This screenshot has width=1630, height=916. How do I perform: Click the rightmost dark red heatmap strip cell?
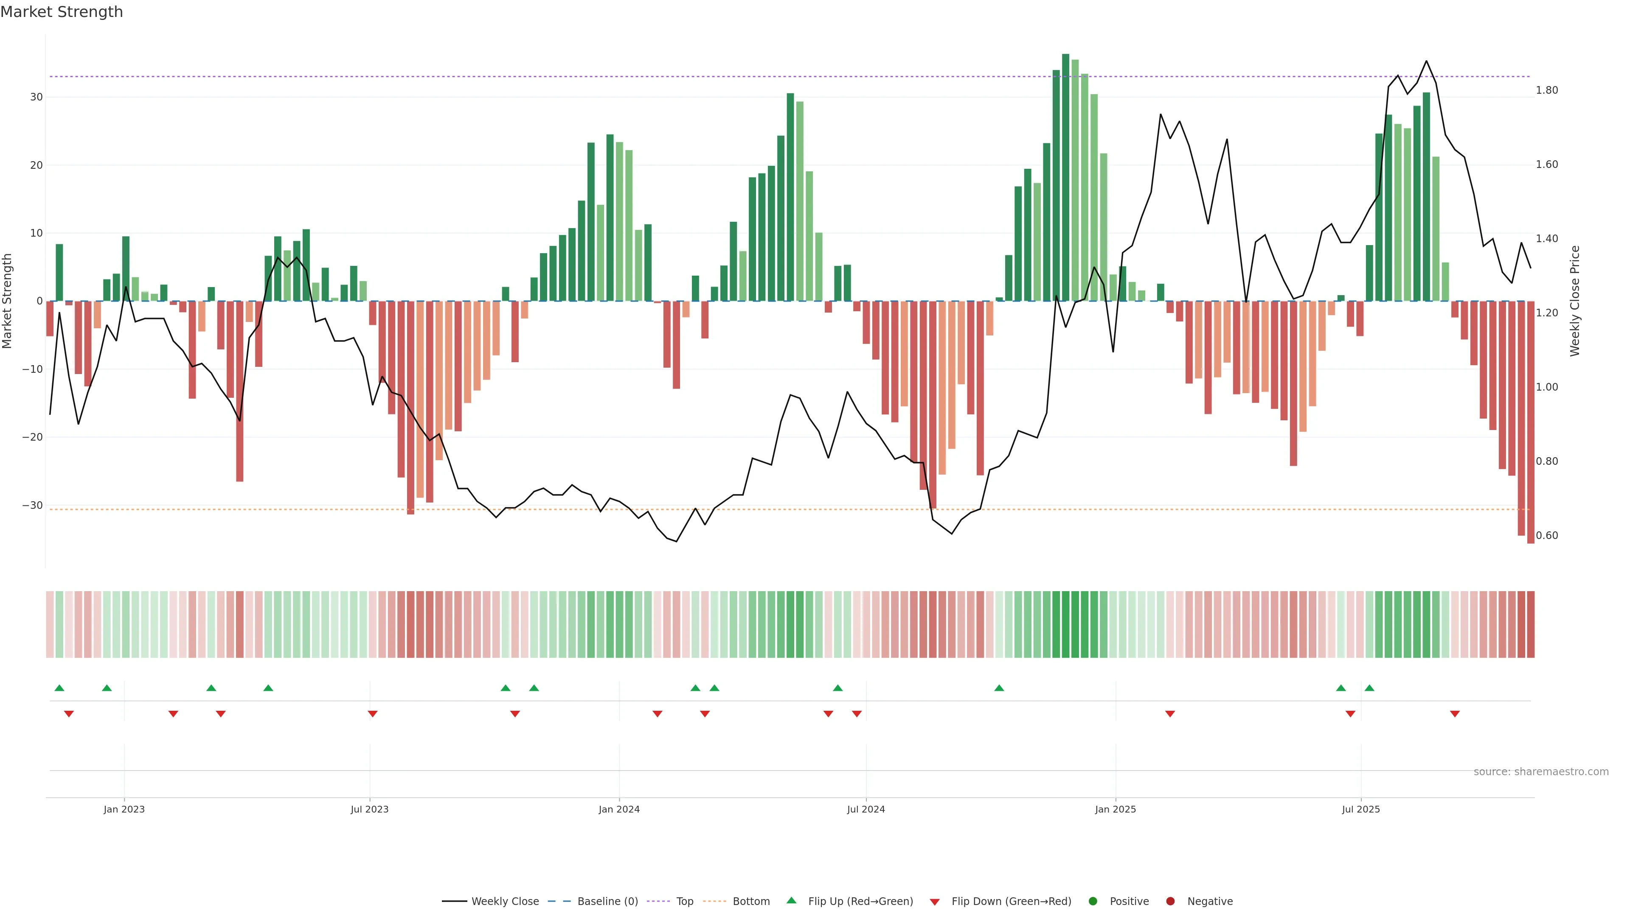(x=1531, y=625)
